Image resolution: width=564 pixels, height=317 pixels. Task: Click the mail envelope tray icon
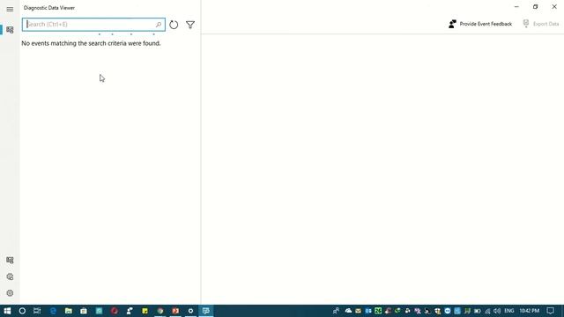point(358,311)
